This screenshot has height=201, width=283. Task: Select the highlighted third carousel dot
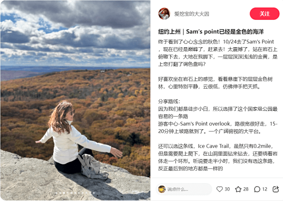click(x=64, y=193)
